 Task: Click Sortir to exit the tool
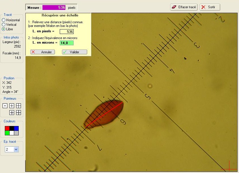pyautogui.click(x=210, y=7)
